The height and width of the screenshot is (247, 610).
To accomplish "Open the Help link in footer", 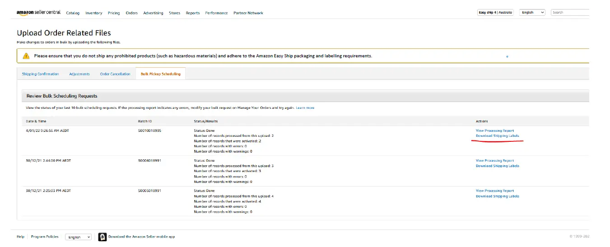I will tap(21, 237).
